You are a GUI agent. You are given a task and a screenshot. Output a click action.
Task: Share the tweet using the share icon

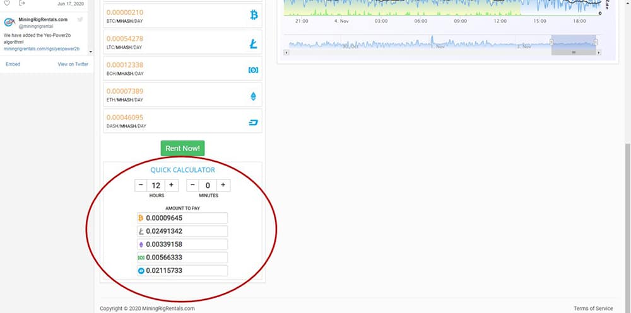[x=22, y=3]
